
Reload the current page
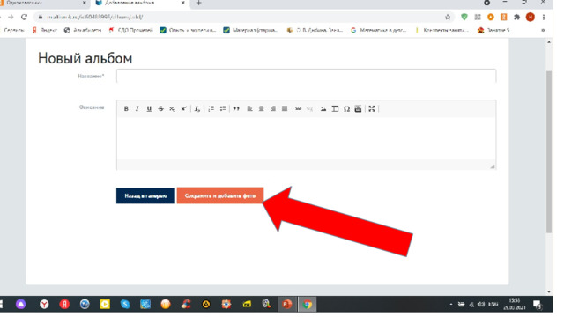[24, 17]
